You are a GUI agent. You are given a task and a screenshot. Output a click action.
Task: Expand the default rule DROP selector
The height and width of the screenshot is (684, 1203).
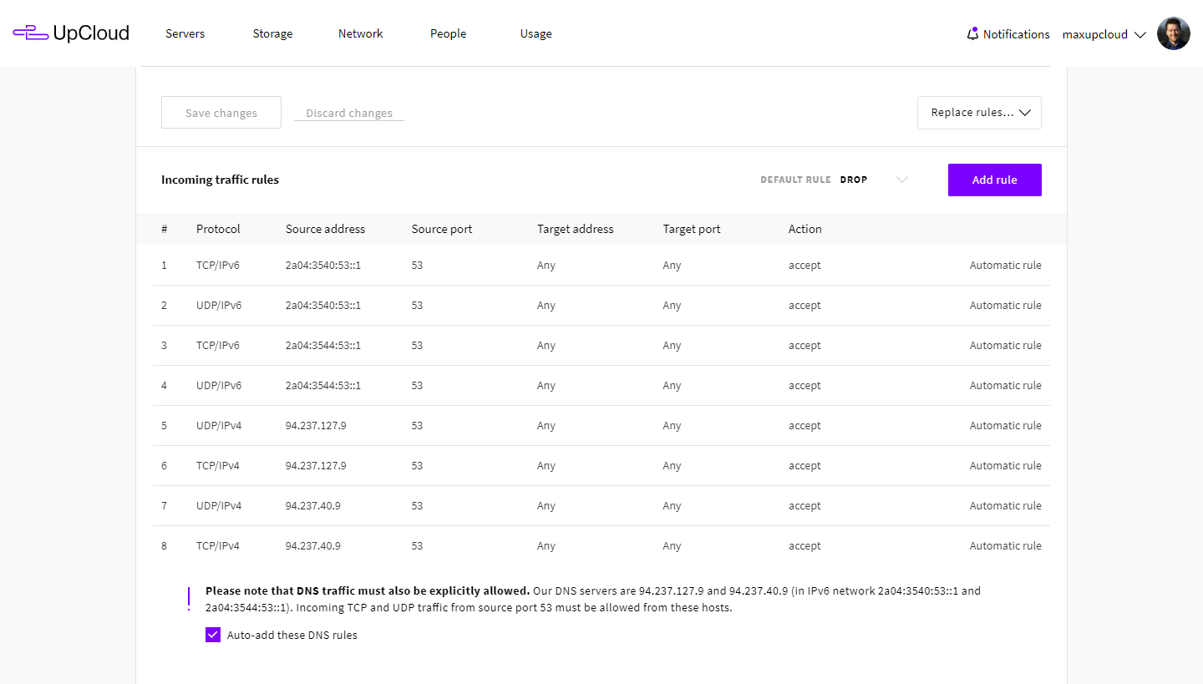click(901, 180)
